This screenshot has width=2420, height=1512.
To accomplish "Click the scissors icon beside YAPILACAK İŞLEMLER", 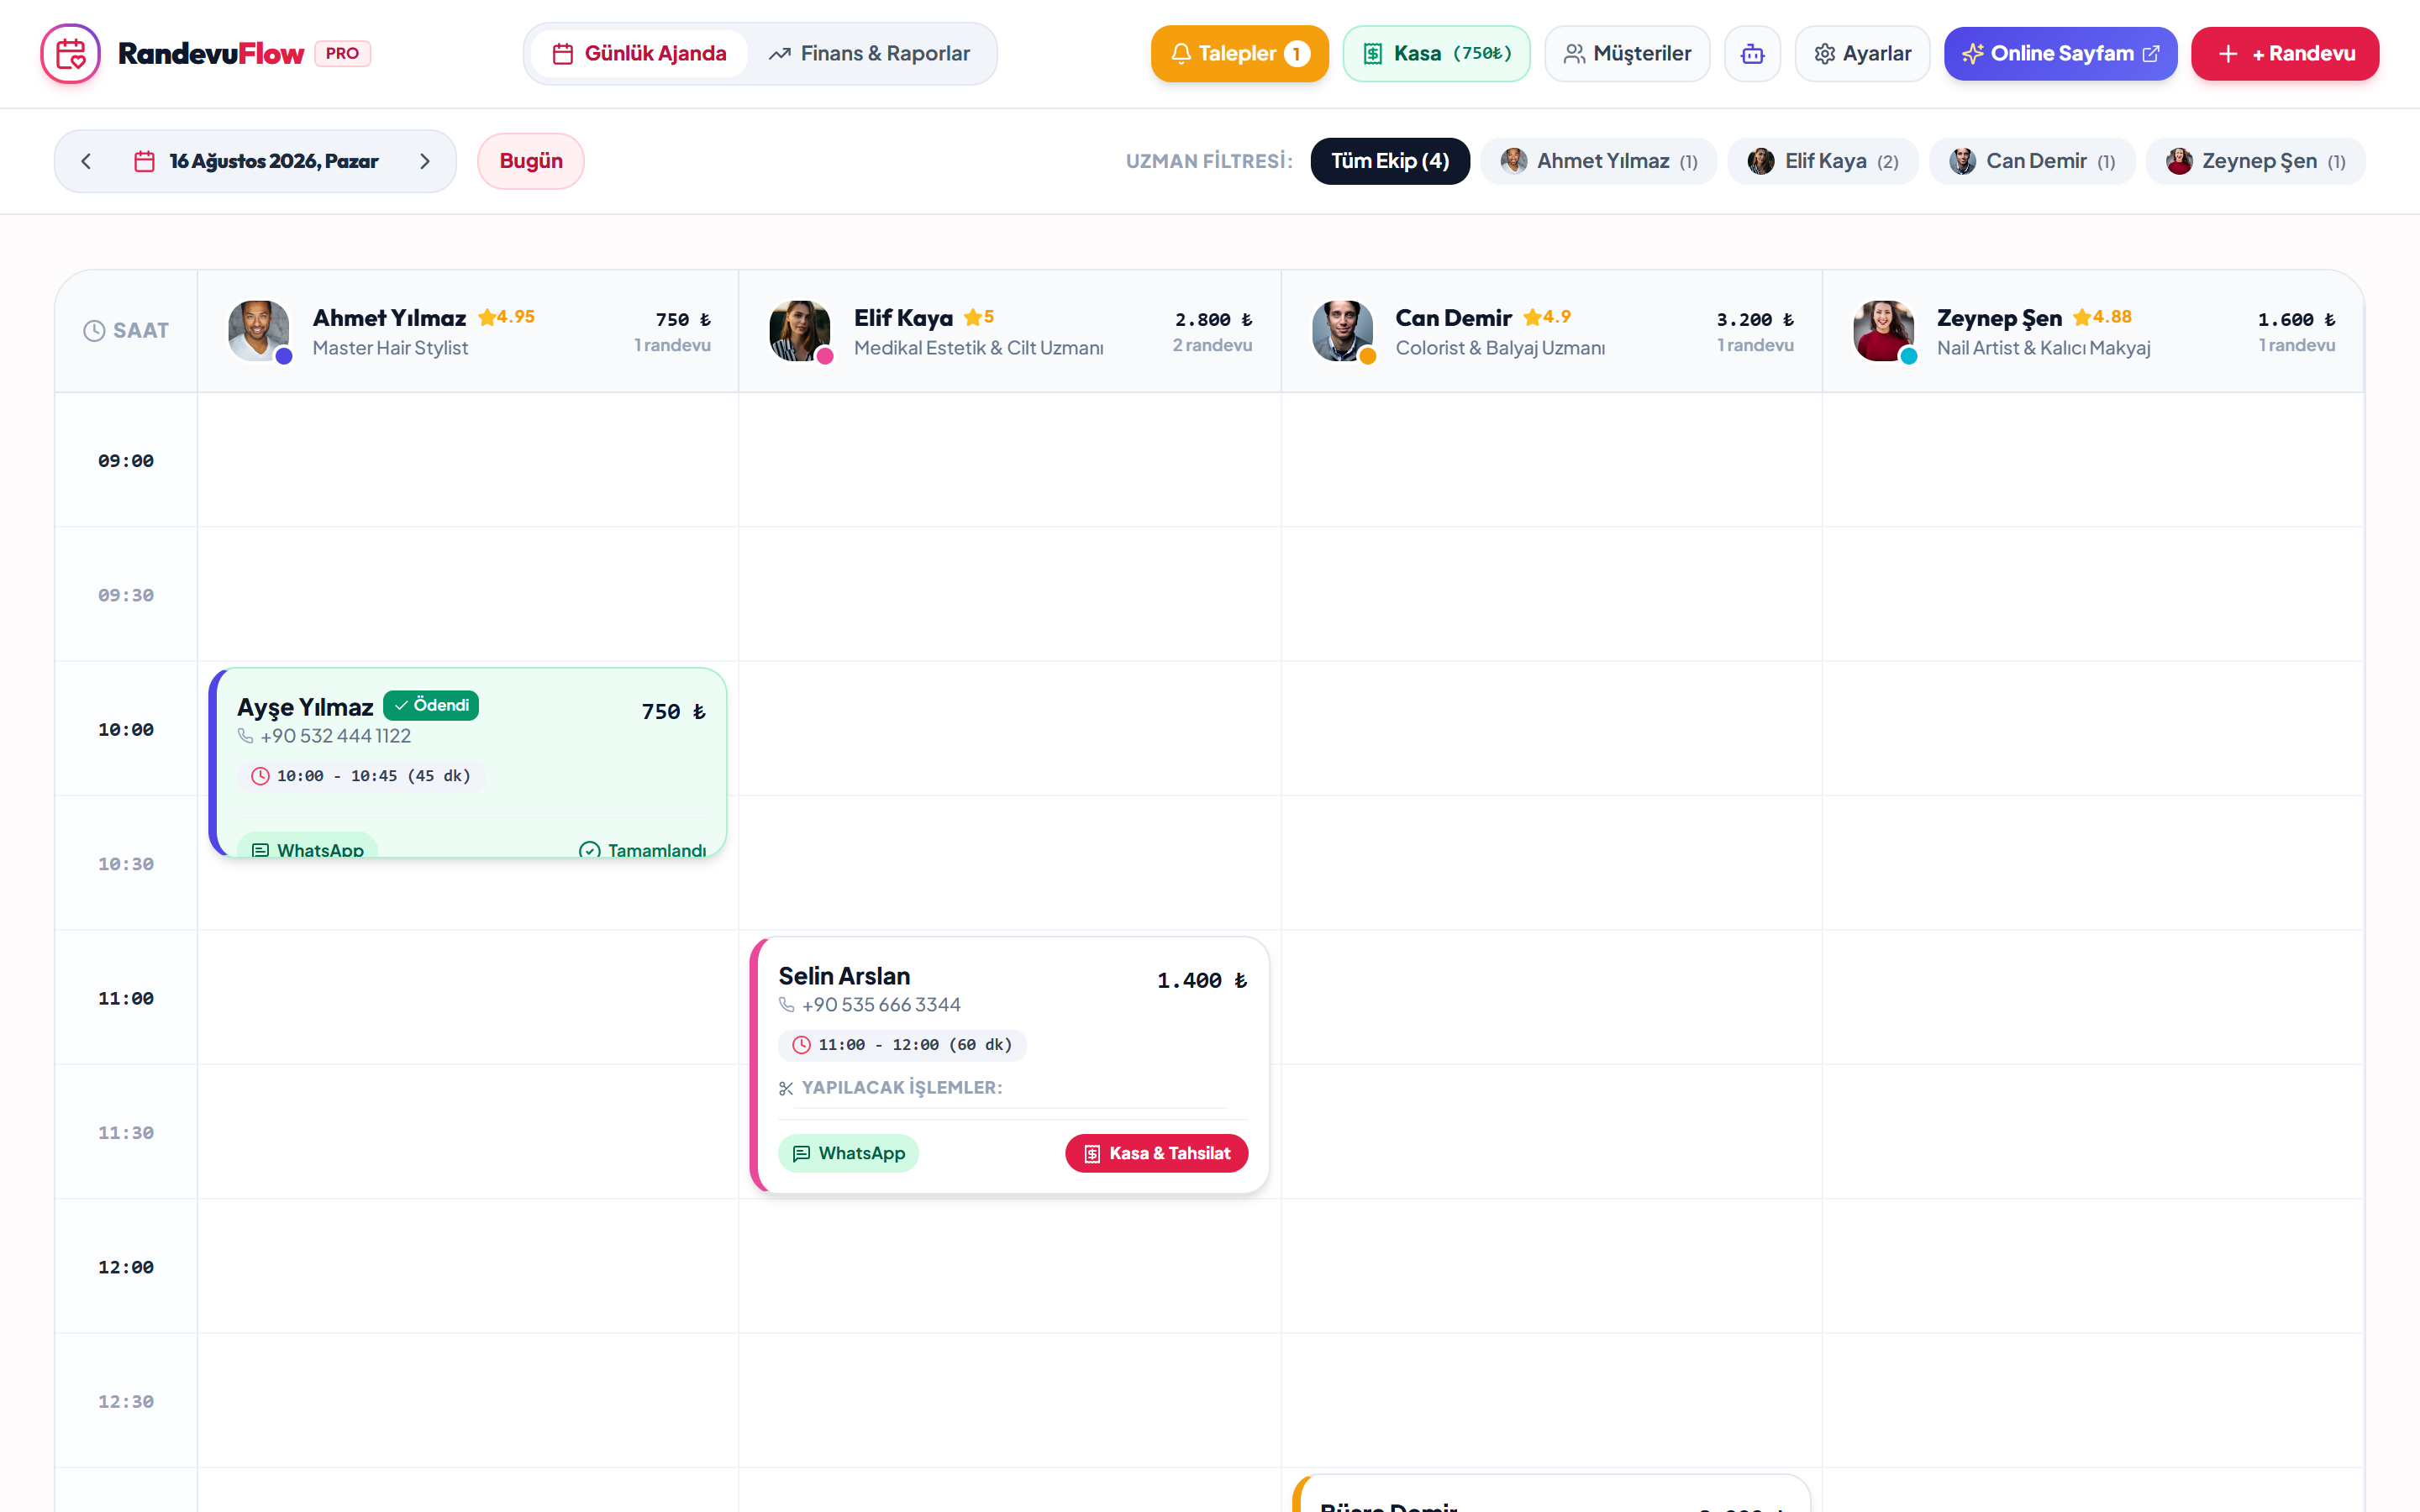I will click(786, 1088).
